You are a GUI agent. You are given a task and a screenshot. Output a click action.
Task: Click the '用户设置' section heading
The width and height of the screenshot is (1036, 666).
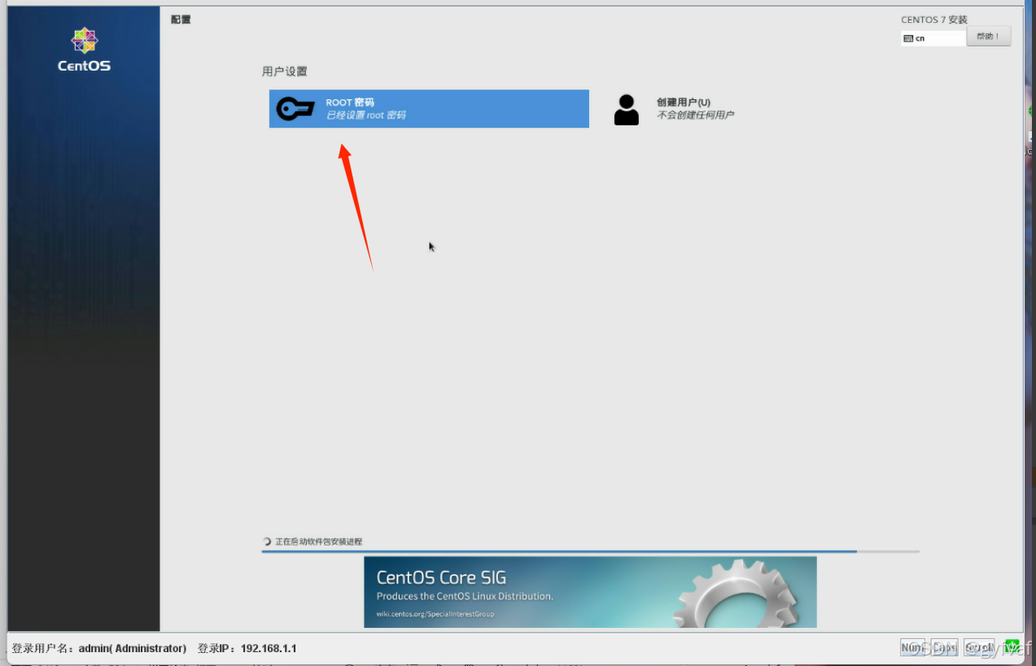coord(285,72)
